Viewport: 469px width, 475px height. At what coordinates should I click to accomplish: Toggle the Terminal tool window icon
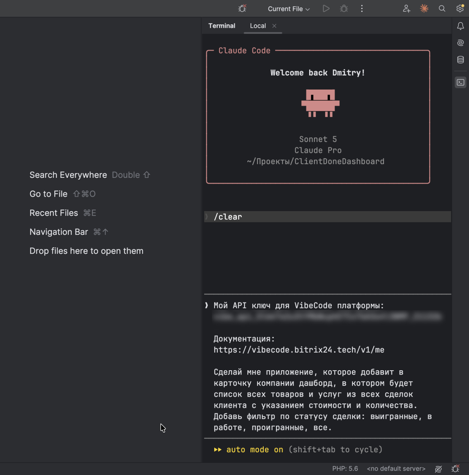point(460,82)
